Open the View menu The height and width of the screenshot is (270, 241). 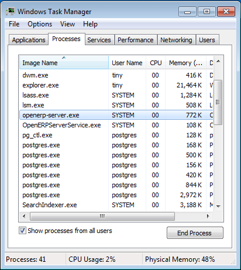tap(67, 24)
